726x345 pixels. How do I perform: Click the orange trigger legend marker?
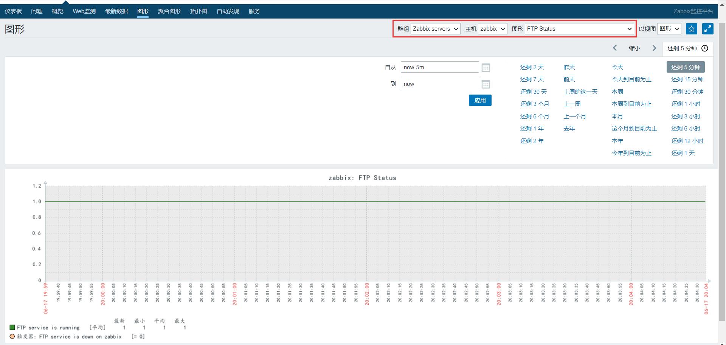tap(12, 336)
